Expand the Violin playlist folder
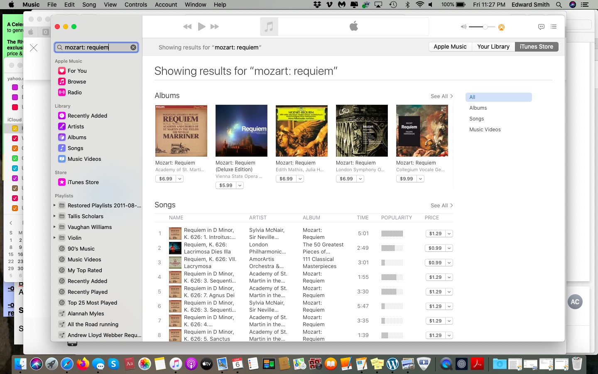Screen dimensions: 598x374 (54, 238)
